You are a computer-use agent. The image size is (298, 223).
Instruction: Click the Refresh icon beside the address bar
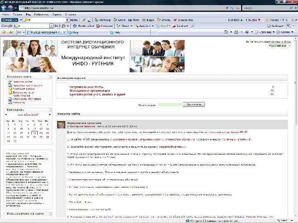232,8
